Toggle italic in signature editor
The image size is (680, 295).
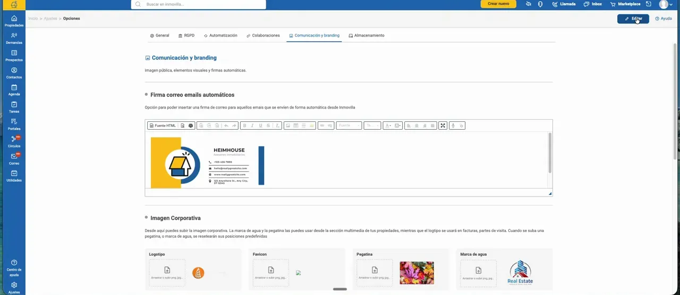pyautogui.click(x=252, y=126)
